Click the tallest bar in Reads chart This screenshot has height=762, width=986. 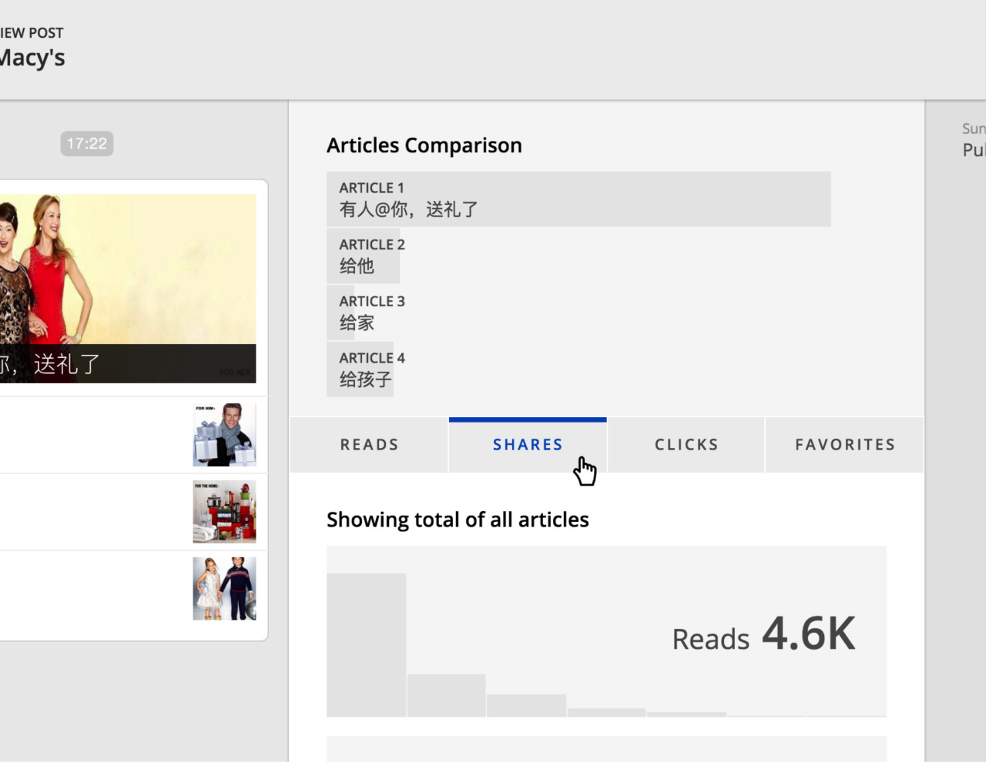(x=366, y=645)
